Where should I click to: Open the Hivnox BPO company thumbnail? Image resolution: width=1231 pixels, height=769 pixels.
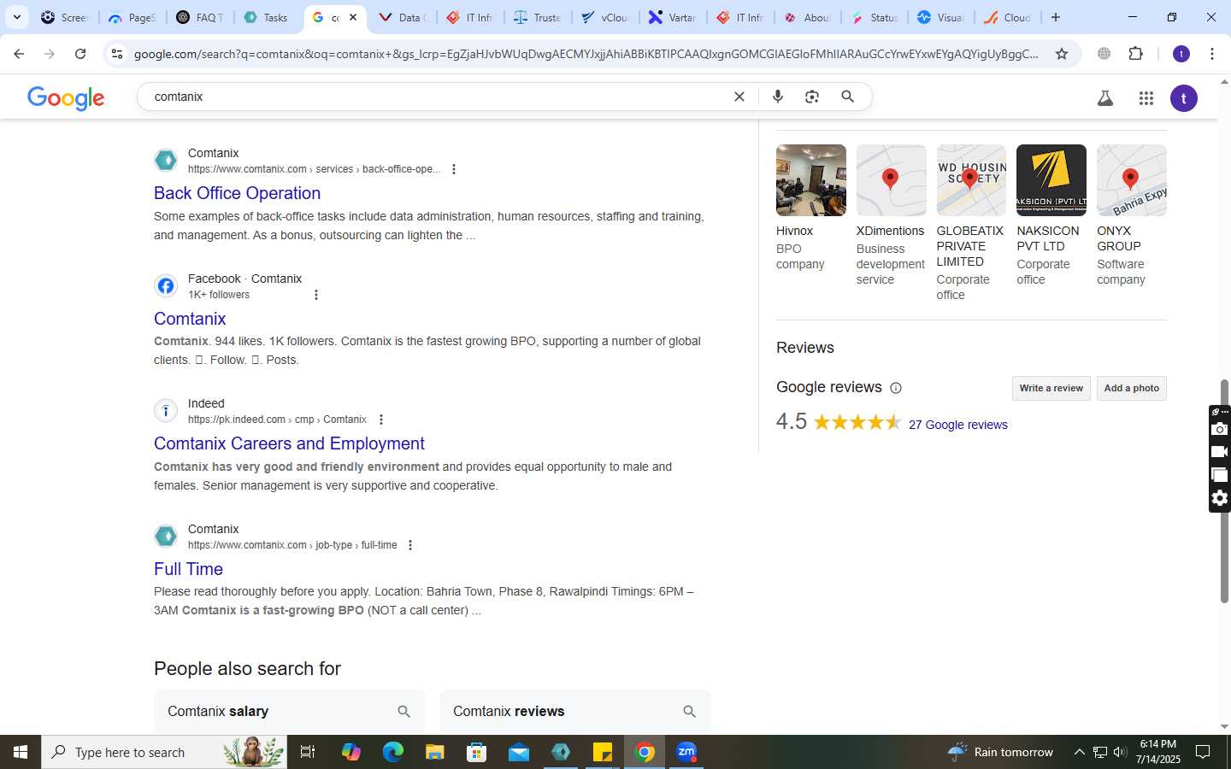(810, 180)
